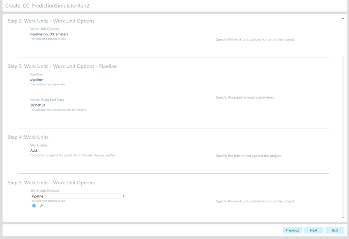Viewport: 349px width, 239px height.
Task: Go back with the Previous button
Action: click(x=292, y=230)
